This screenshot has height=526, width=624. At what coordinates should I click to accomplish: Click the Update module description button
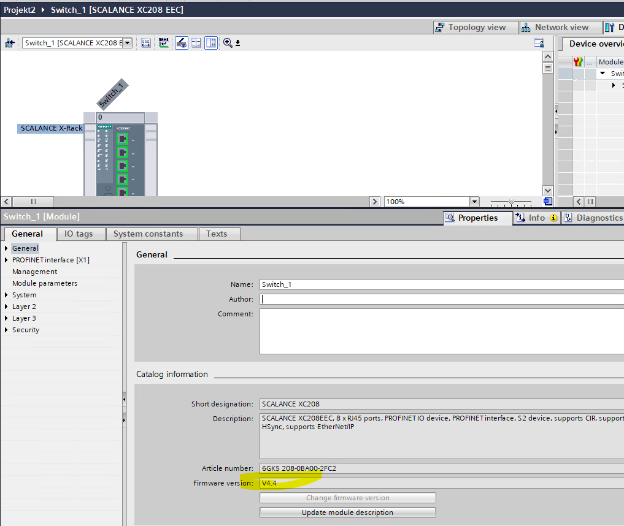(x=347, y=513)
